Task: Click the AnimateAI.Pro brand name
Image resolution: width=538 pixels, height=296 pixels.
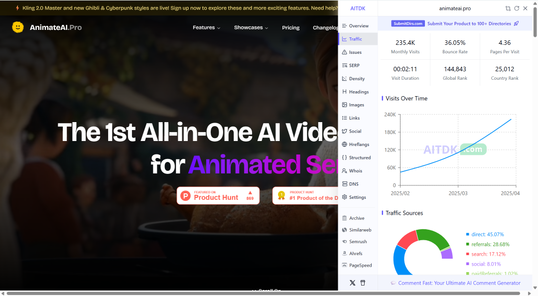Action: [56, 27]
